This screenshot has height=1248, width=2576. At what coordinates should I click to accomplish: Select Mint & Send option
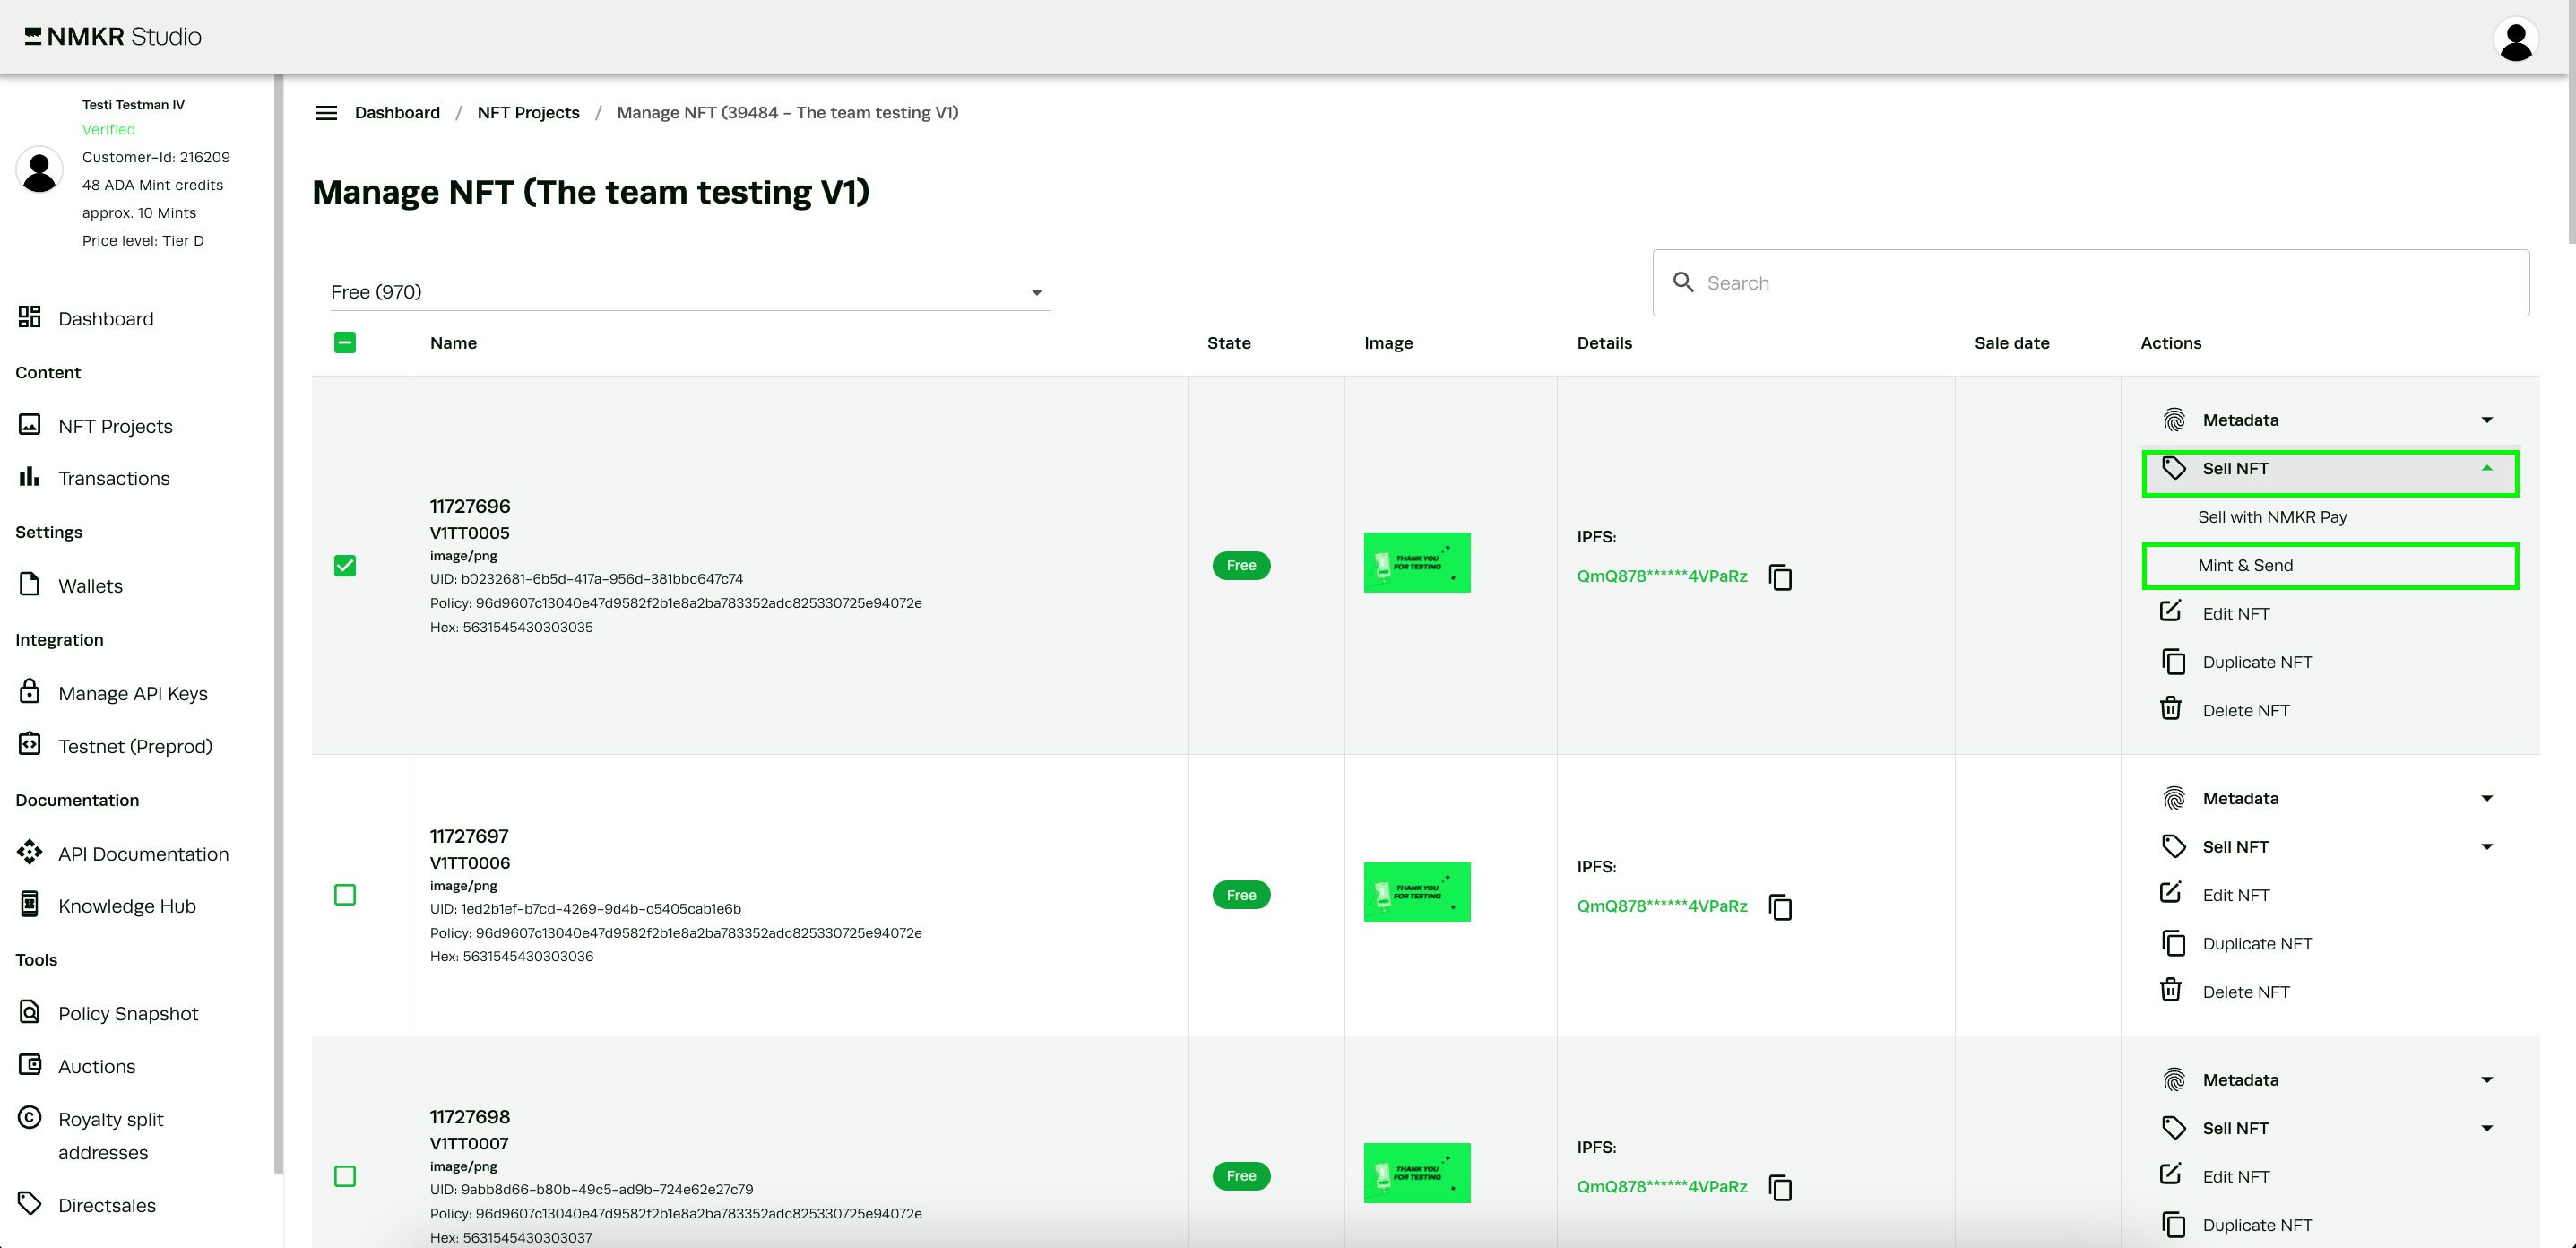tap(2245, 566)
